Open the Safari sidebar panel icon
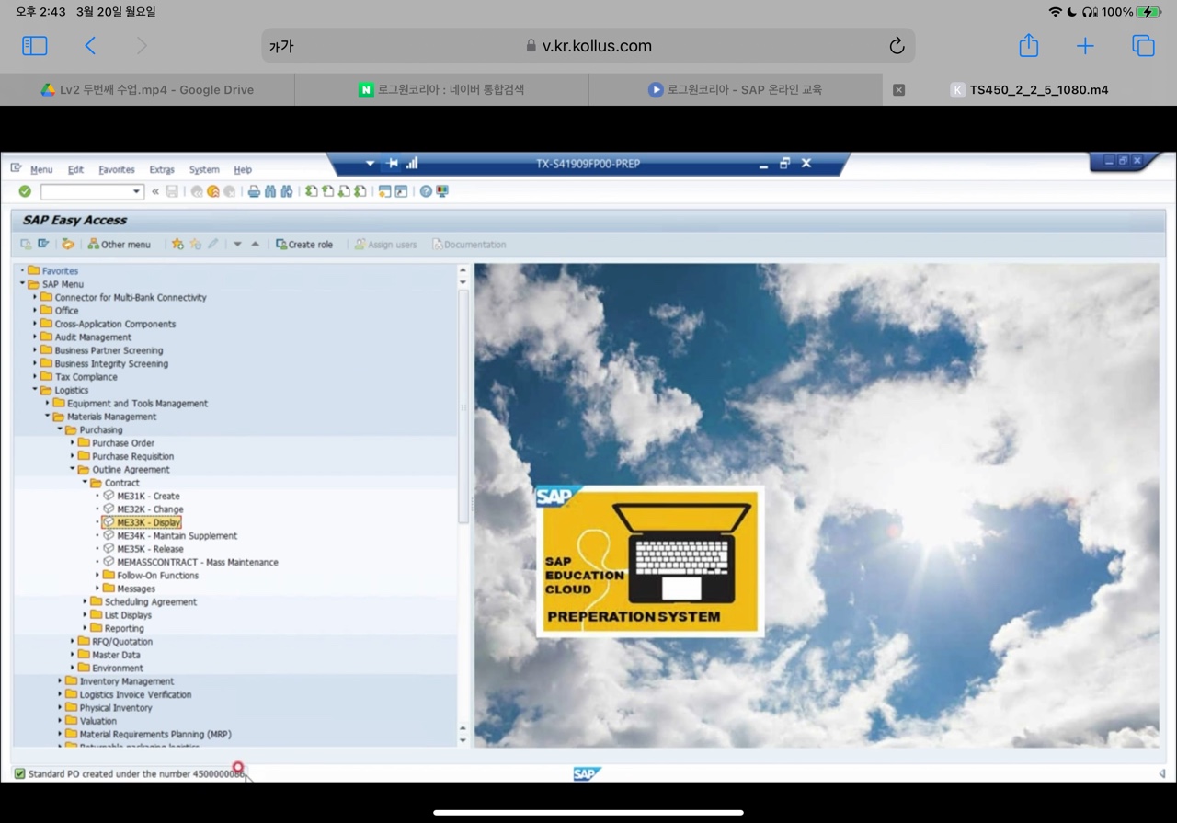Screen dimensions: 1177x823 (34, 46)
